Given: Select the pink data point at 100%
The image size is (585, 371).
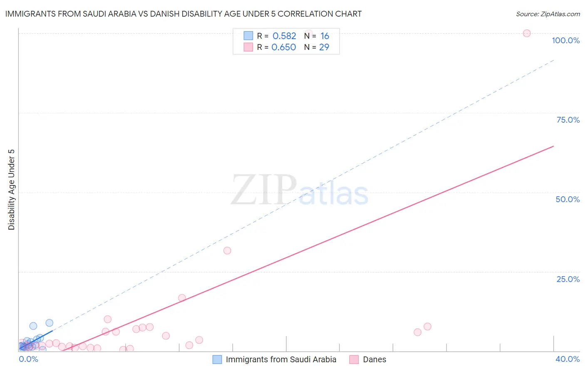Looking at the screenshot, I should click(x=527, y=33).
